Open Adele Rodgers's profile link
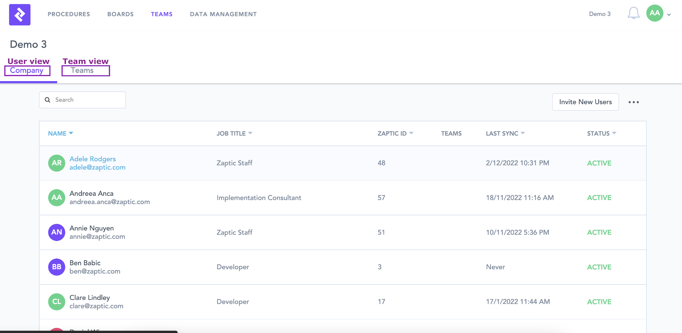This screenshot has width=682, height=333. coord(92,159)
